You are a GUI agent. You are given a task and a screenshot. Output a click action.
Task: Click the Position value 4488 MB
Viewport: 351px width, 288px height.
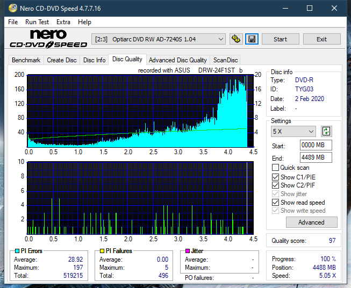pyautogui.click(x=324, y=268)
